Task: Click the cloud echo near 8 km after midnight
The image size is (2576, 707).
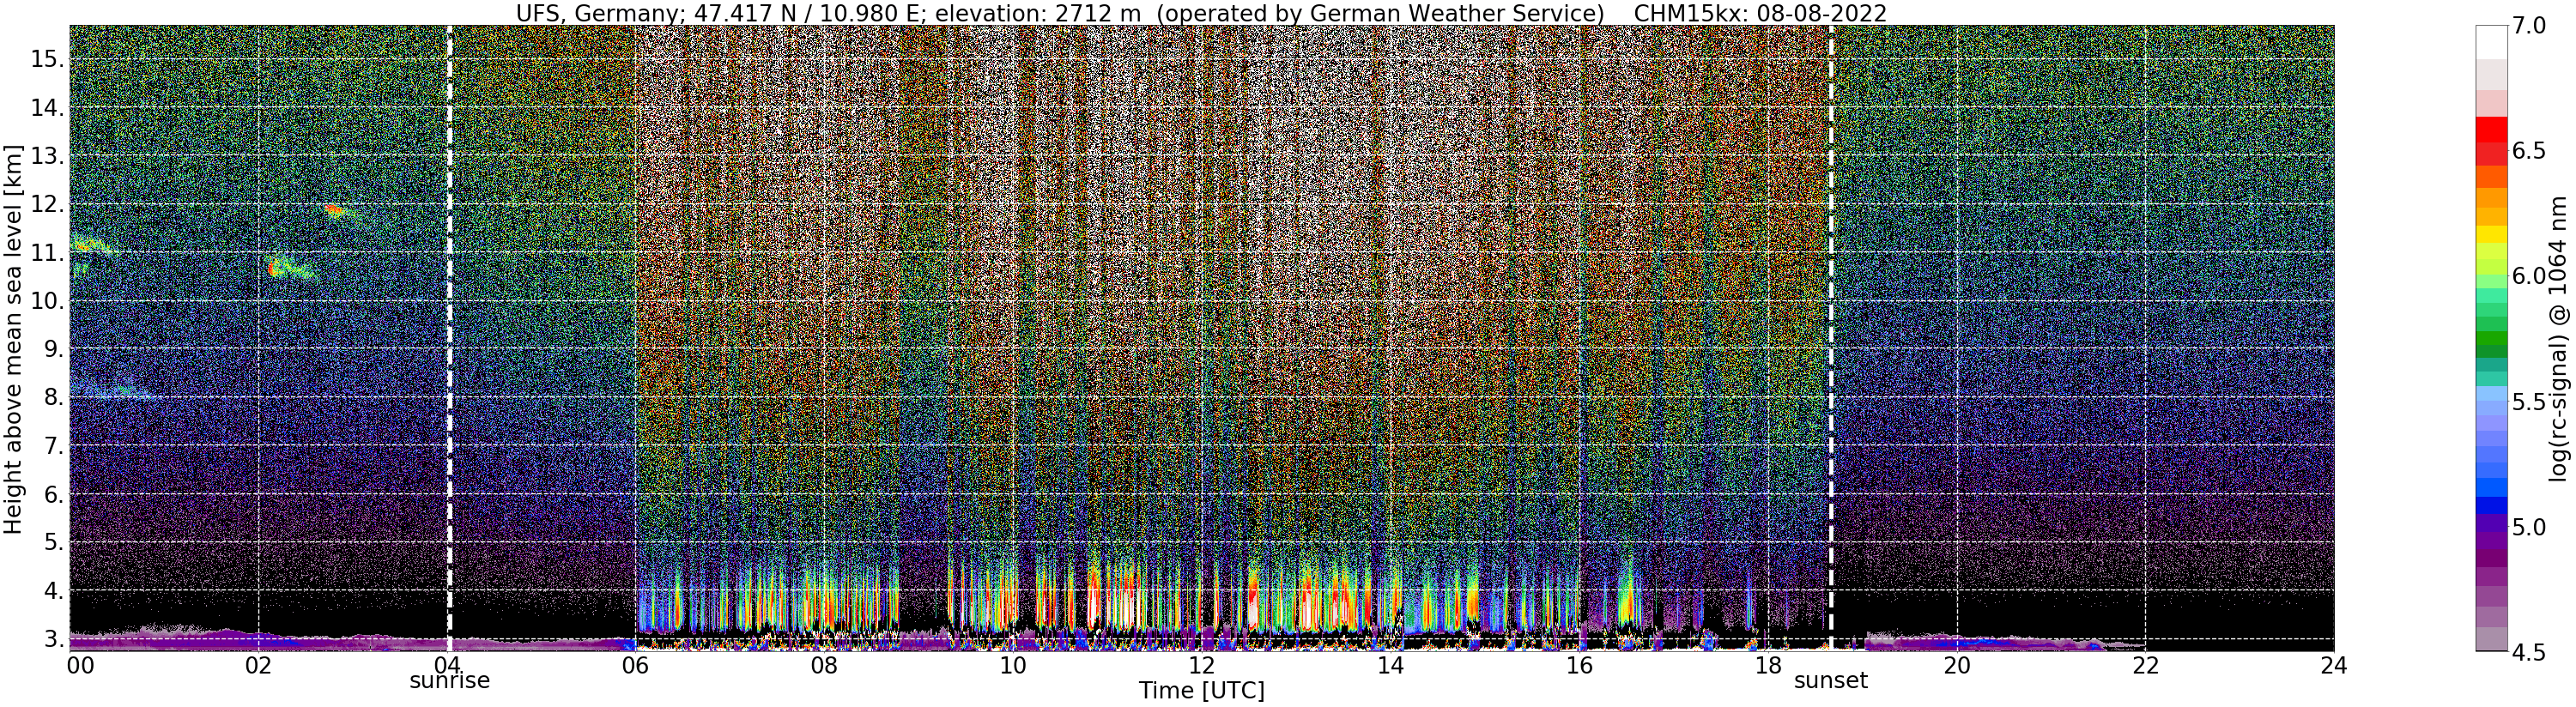Action: [113, 391]
